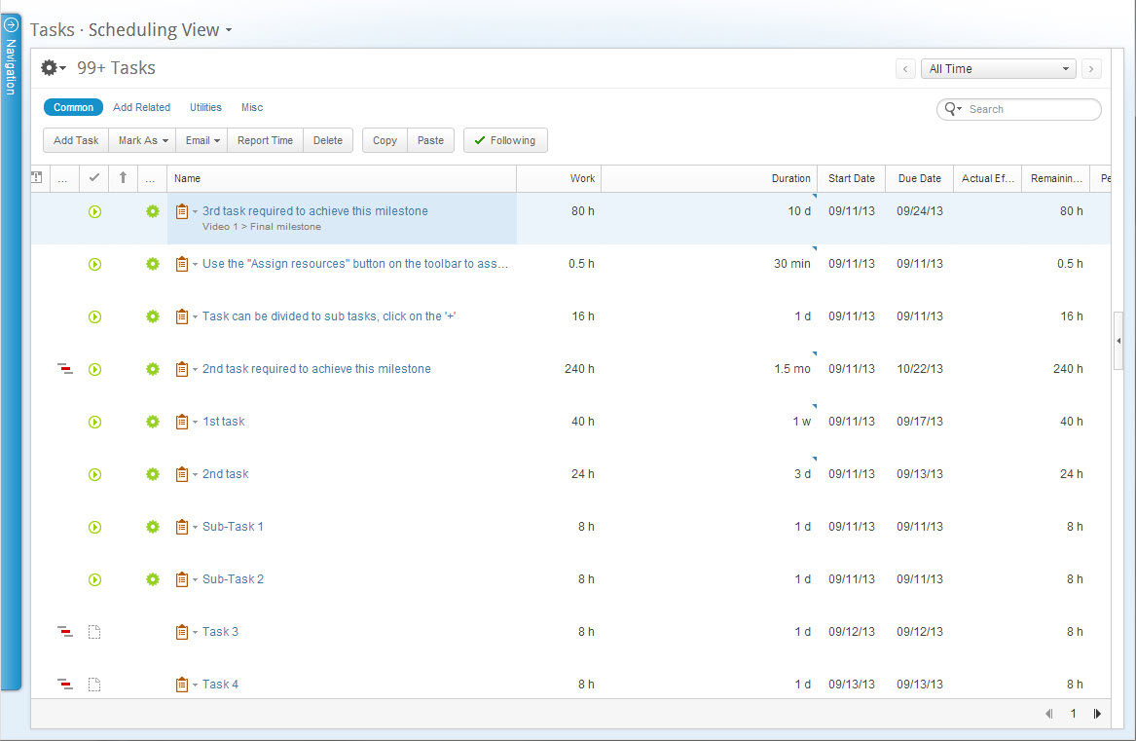Click the red schedule conflict icon of Task 3

click(65, 632)
